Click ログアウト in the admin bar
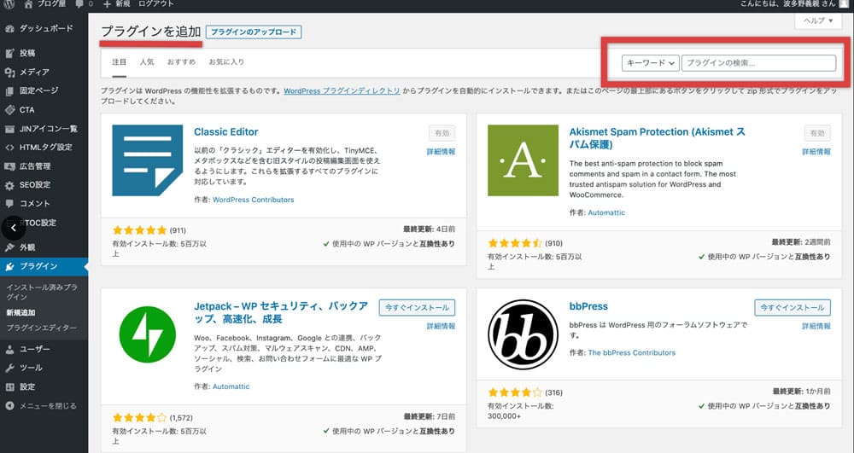Image resolution: width=854 pixels, height=453 pixels. tap(155, 3)
